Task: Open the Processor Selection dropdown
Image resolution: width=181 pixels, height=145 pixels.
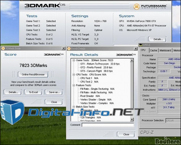Action: [173, 120]
